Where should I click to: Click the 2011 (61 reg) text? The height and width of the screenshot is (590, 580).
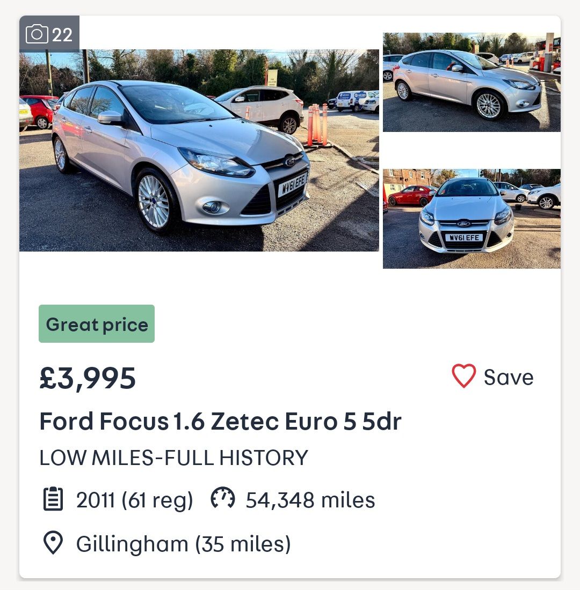click(134, 500)
